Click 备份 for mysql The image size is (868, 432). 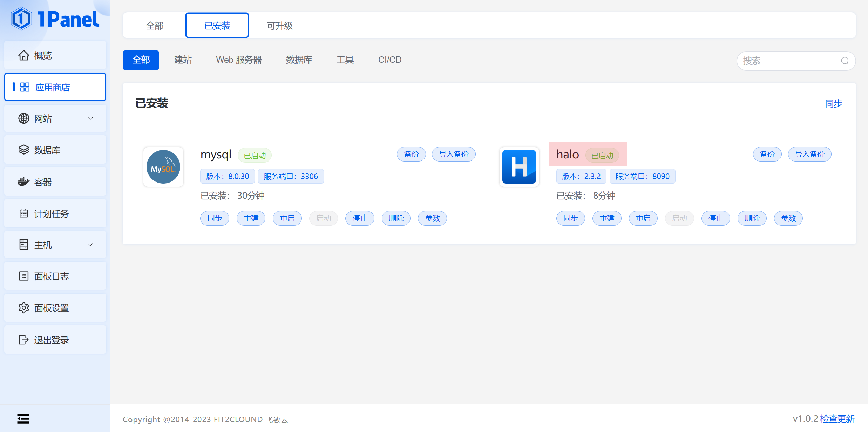[x=411, y=154]
